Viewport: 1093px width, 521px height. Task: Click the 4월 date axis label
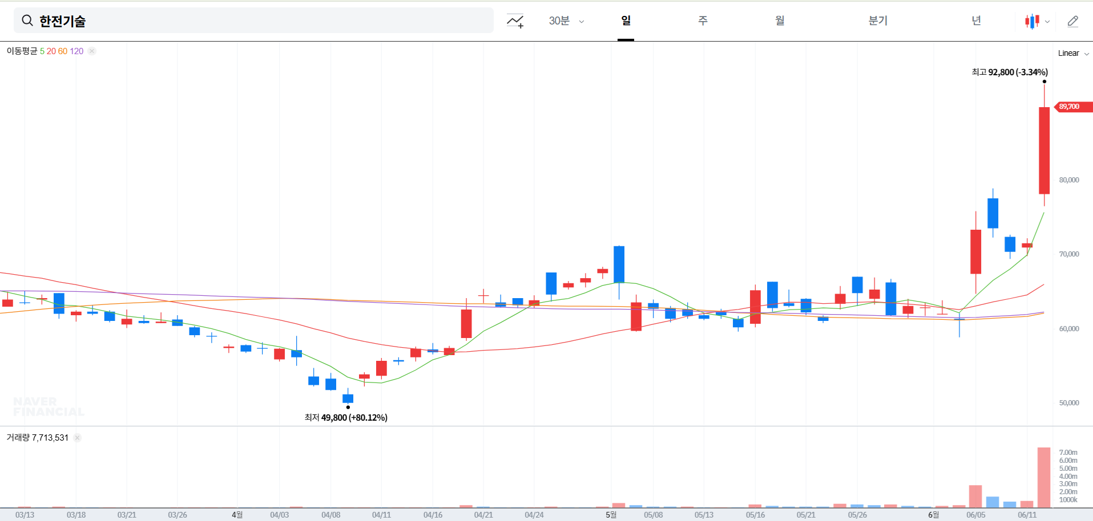click(237, 515)
